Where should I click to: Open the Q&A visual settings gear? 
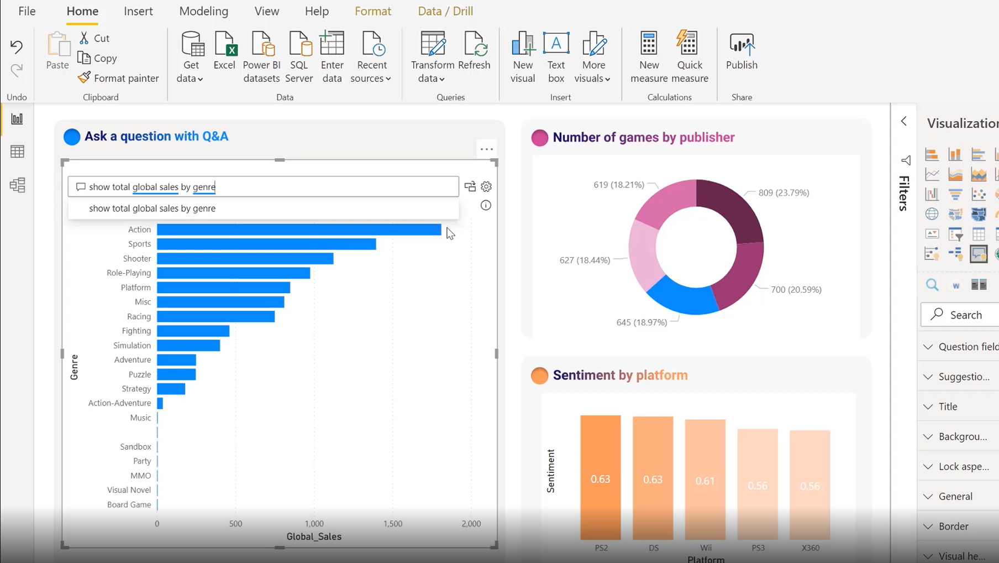pos(486,187)
